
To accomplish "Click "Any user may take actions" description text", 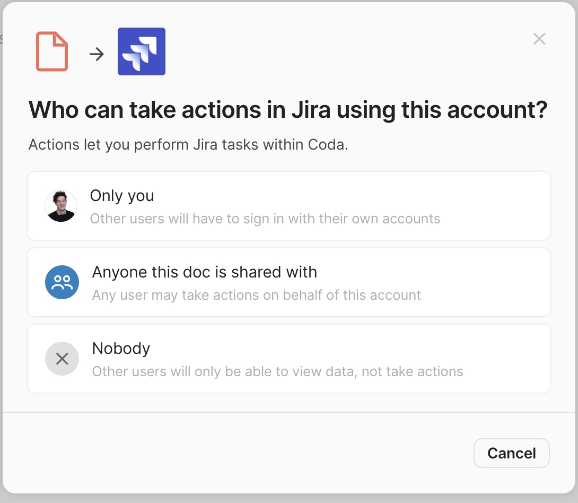I will 257,295.
